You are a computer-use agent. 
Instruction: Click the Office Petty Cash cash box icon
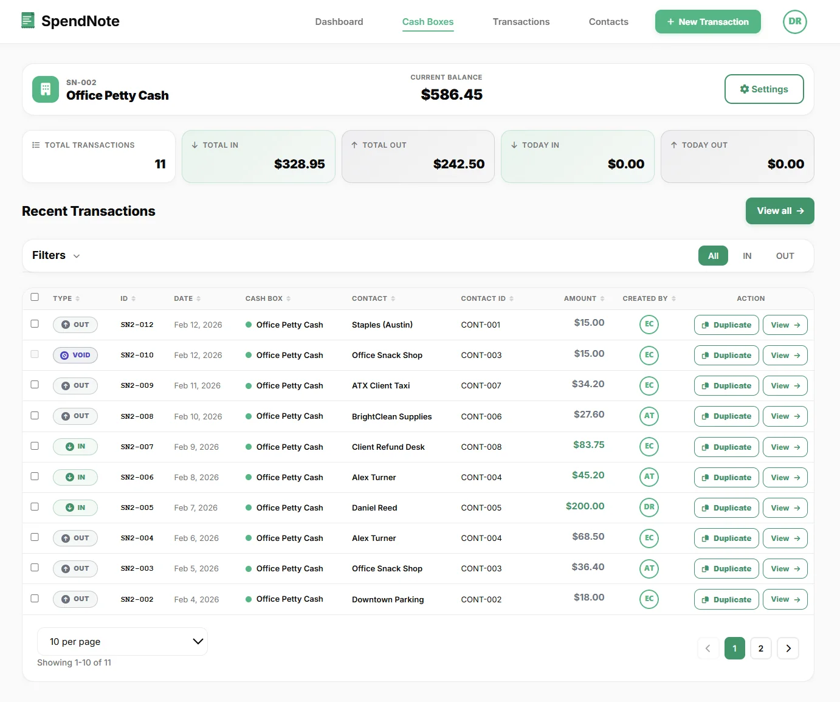click(x=45, y=89)
